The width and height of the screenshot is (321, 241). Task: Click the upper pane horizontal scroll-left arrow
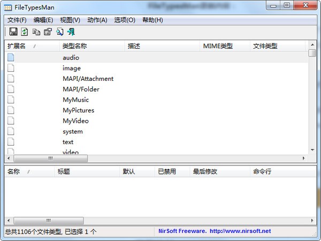(x=9, y=158)
